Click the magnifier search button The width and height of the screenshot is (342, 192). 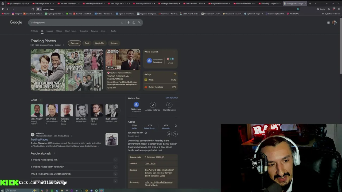click(139, 22)
